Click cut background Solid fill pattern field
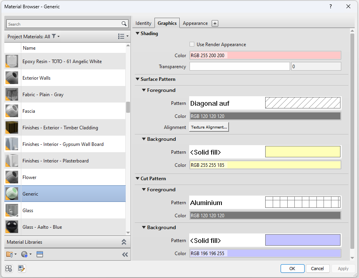 coord(265,240)
